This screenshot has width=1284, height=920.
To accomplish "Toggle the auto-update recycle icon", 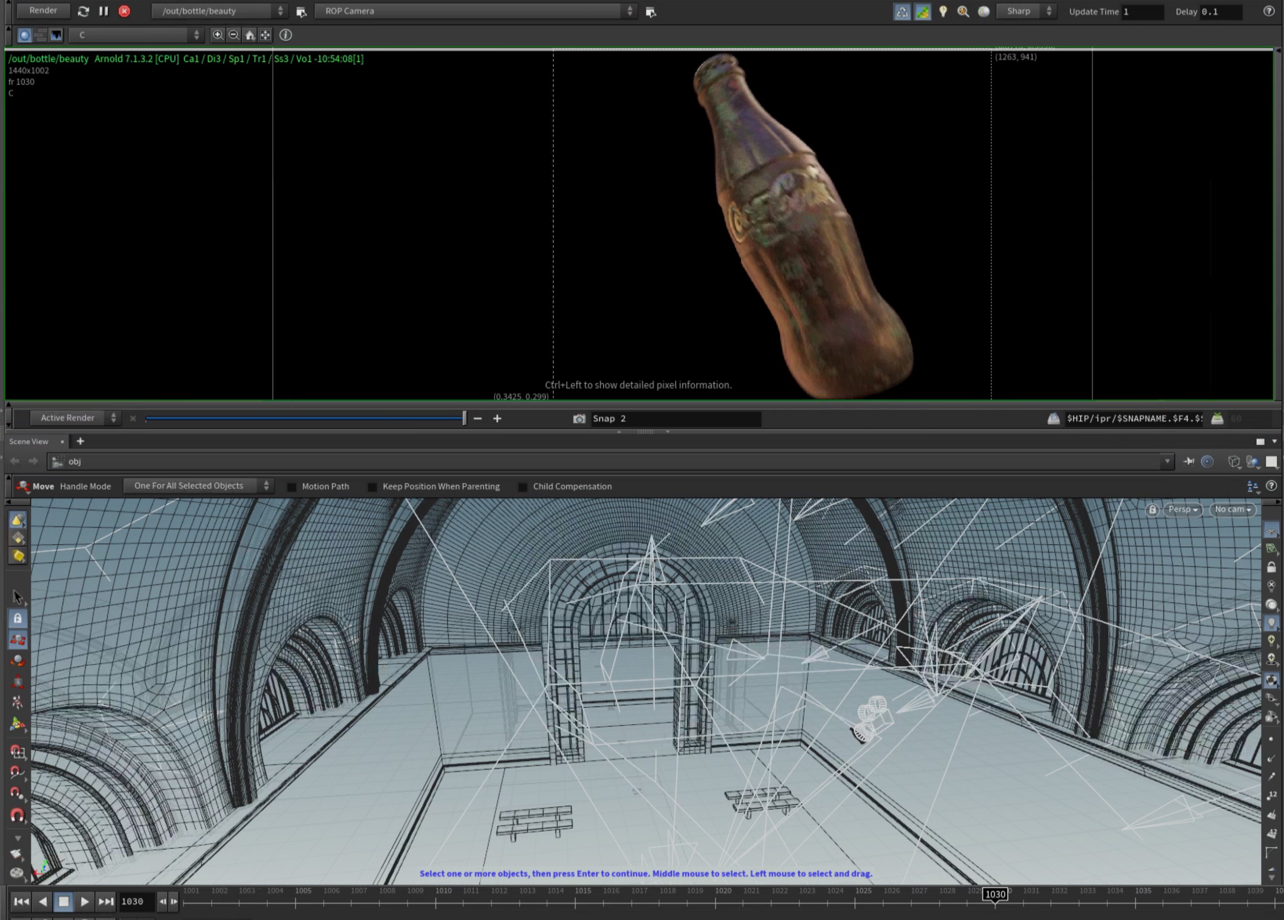I will click(902, 12).
